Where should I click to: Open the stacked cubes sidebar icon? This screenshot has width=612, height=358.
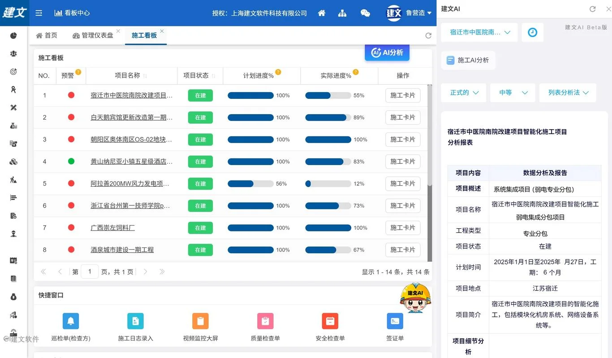click(x=13, y=162)
